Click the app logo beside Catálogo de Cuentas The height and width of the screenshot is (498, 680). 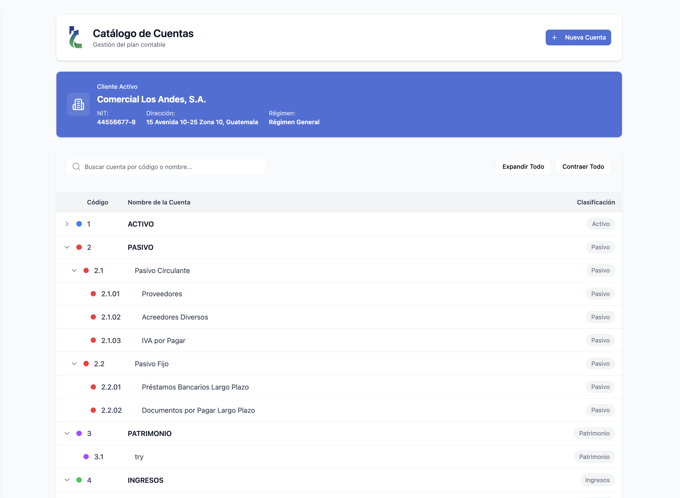click(x=75, y=37)
